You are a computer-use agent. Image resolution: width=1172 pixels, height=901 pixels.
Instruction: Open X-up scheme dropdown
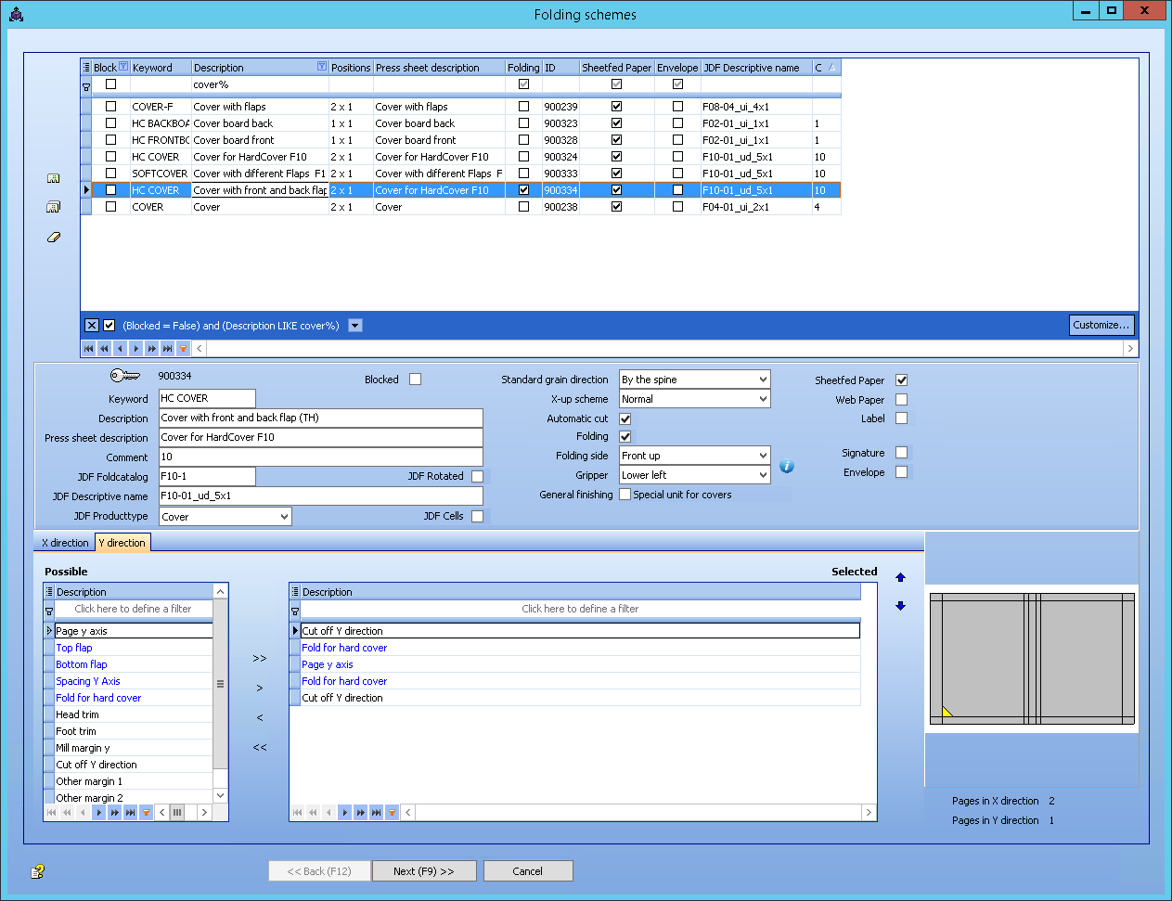pos(763,399)
